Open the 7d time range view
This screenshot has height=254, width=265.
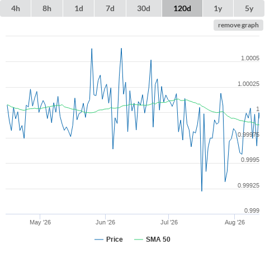110,8
